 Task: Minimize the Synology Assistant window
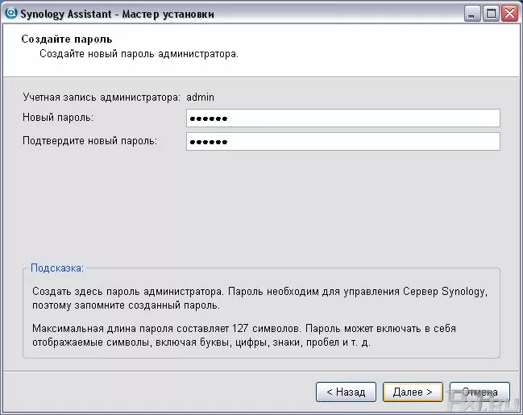pos(473,14)
